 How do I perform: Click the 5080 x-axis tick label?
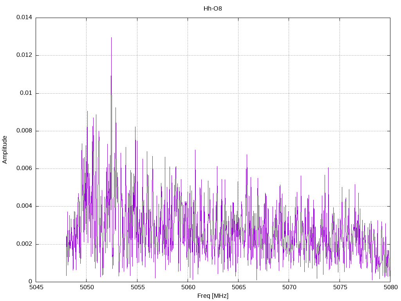(390, 287)
